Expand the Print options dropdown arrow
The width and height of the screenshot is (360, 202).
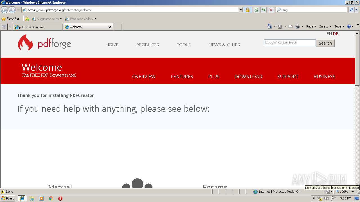[x=302, y=26]
